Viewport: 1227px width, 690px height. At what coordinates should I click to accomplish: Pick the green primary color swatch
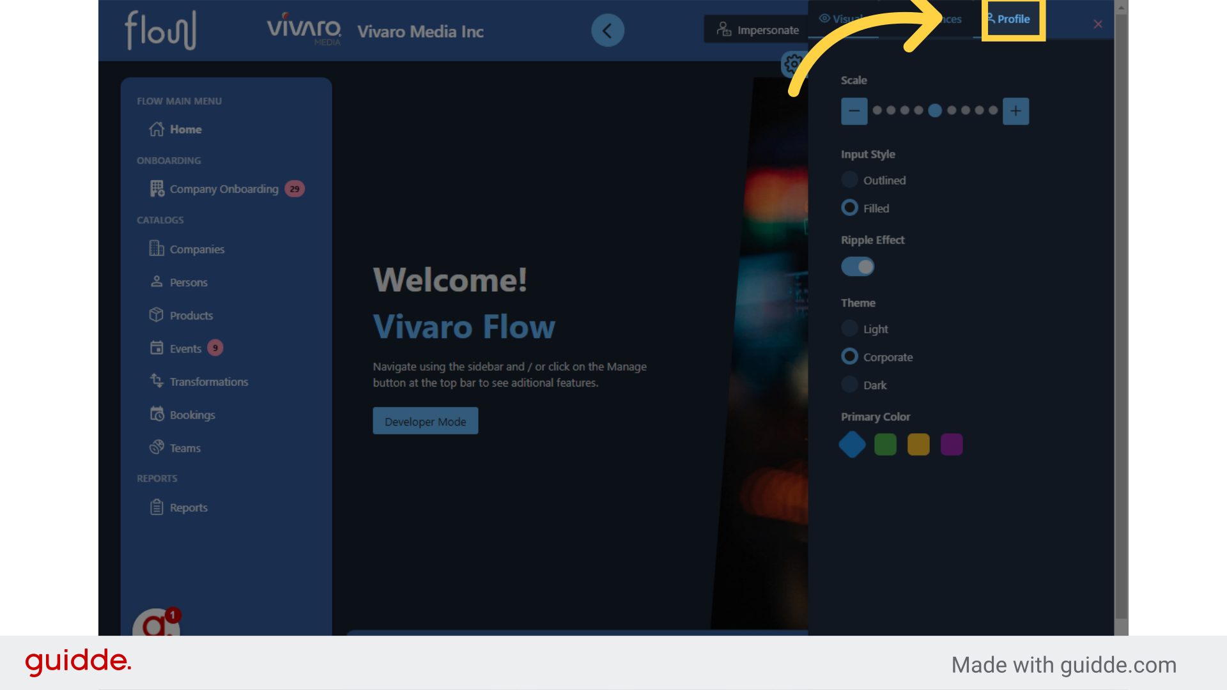885,445
